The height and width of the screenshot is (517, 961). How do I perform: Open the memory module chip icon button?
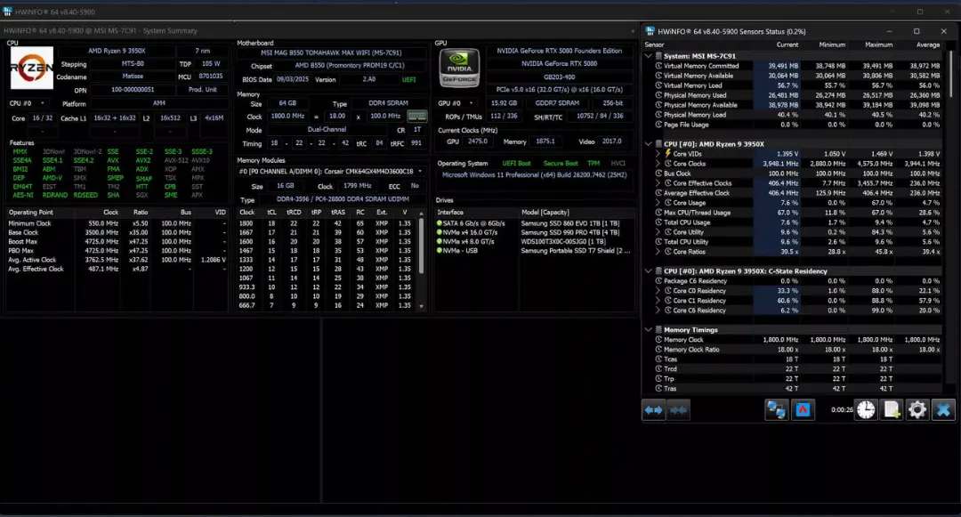416,116
